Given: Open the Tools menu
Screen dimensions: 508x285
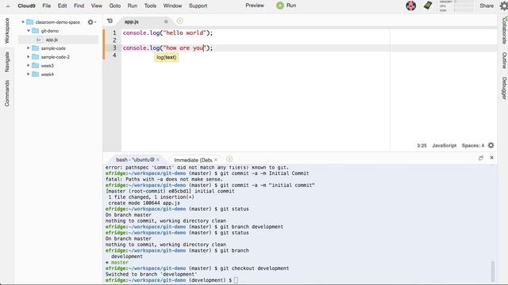Looking at the screenshot, I should click(x=150, y=6).
